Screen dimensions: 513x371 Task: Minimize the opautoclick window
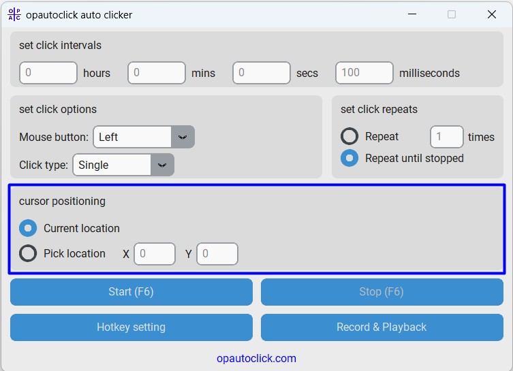(x=412, y=14)
